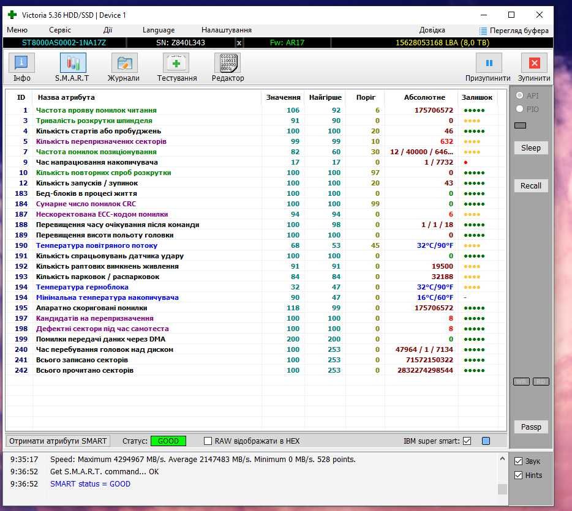Click the x mark beside the serial number

point(239,43)
